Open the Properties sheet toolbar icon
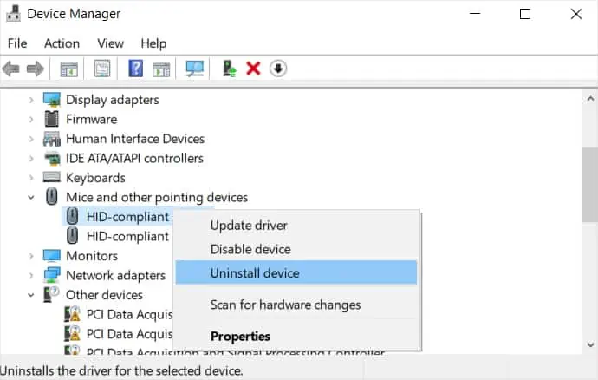This screenshot has width=598, height=380. pos(101,69)
